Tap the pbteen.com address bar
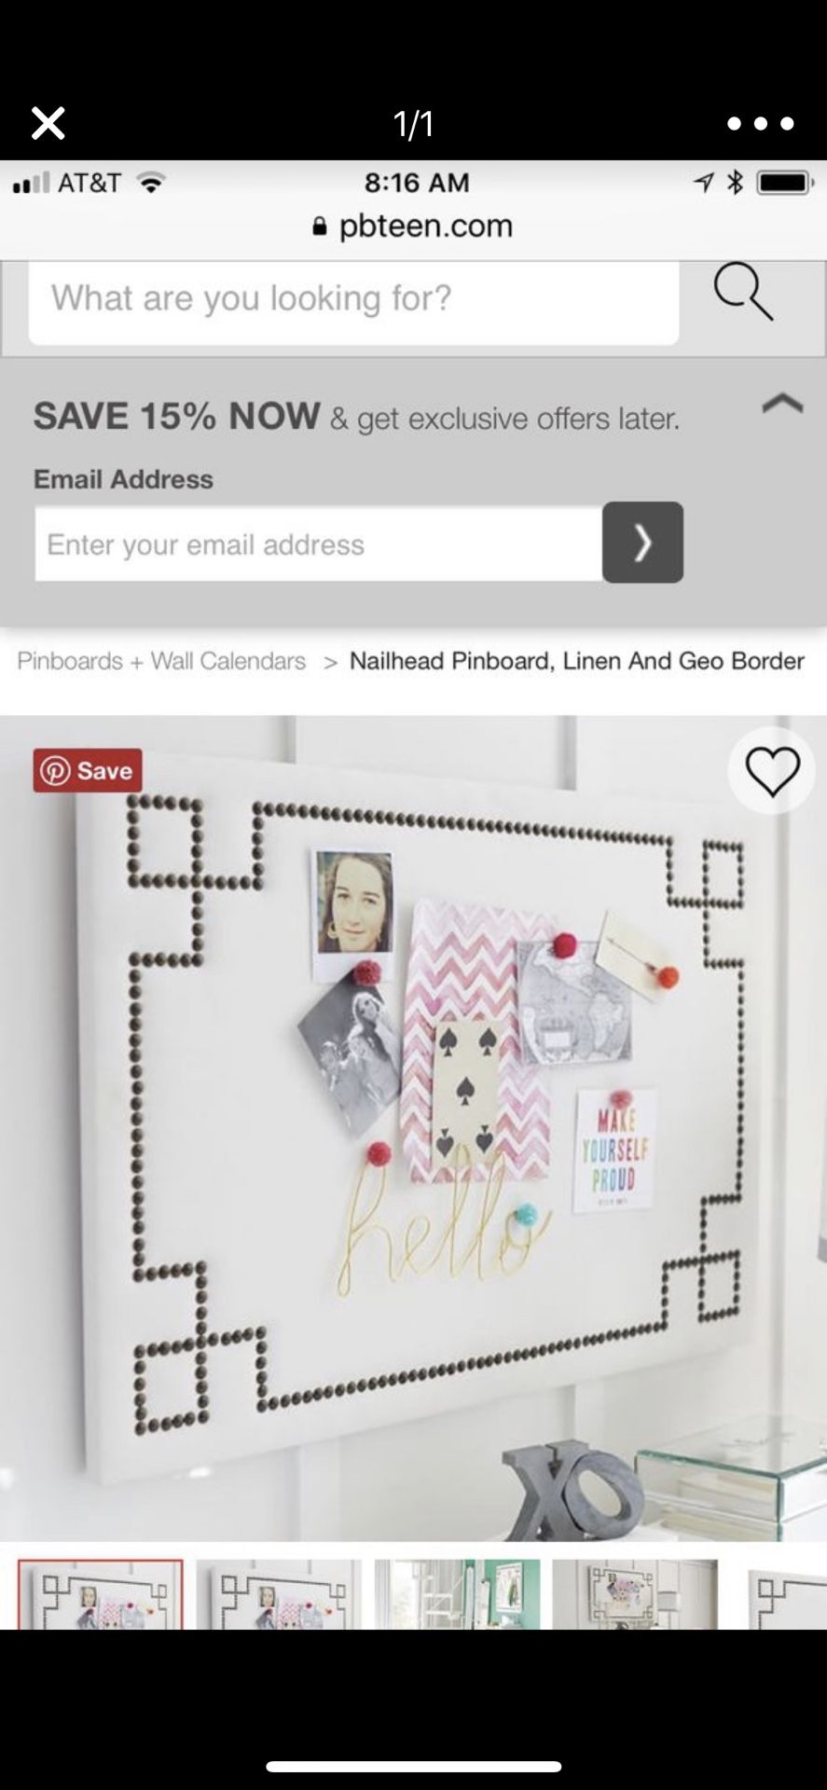The width and height of the screenshot is (827, 1790). tap(413, 226)
